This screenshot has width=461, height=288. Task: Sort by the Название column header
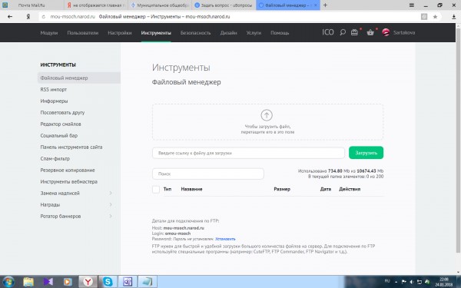191,189
